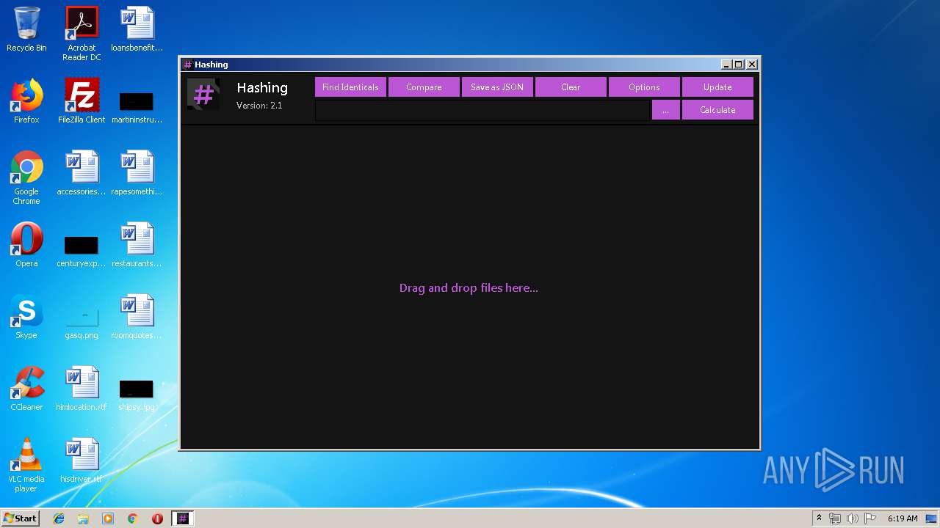This screenshot has height=528, width=940.
Task: Open the Compare function
Action: pos(424,87)
